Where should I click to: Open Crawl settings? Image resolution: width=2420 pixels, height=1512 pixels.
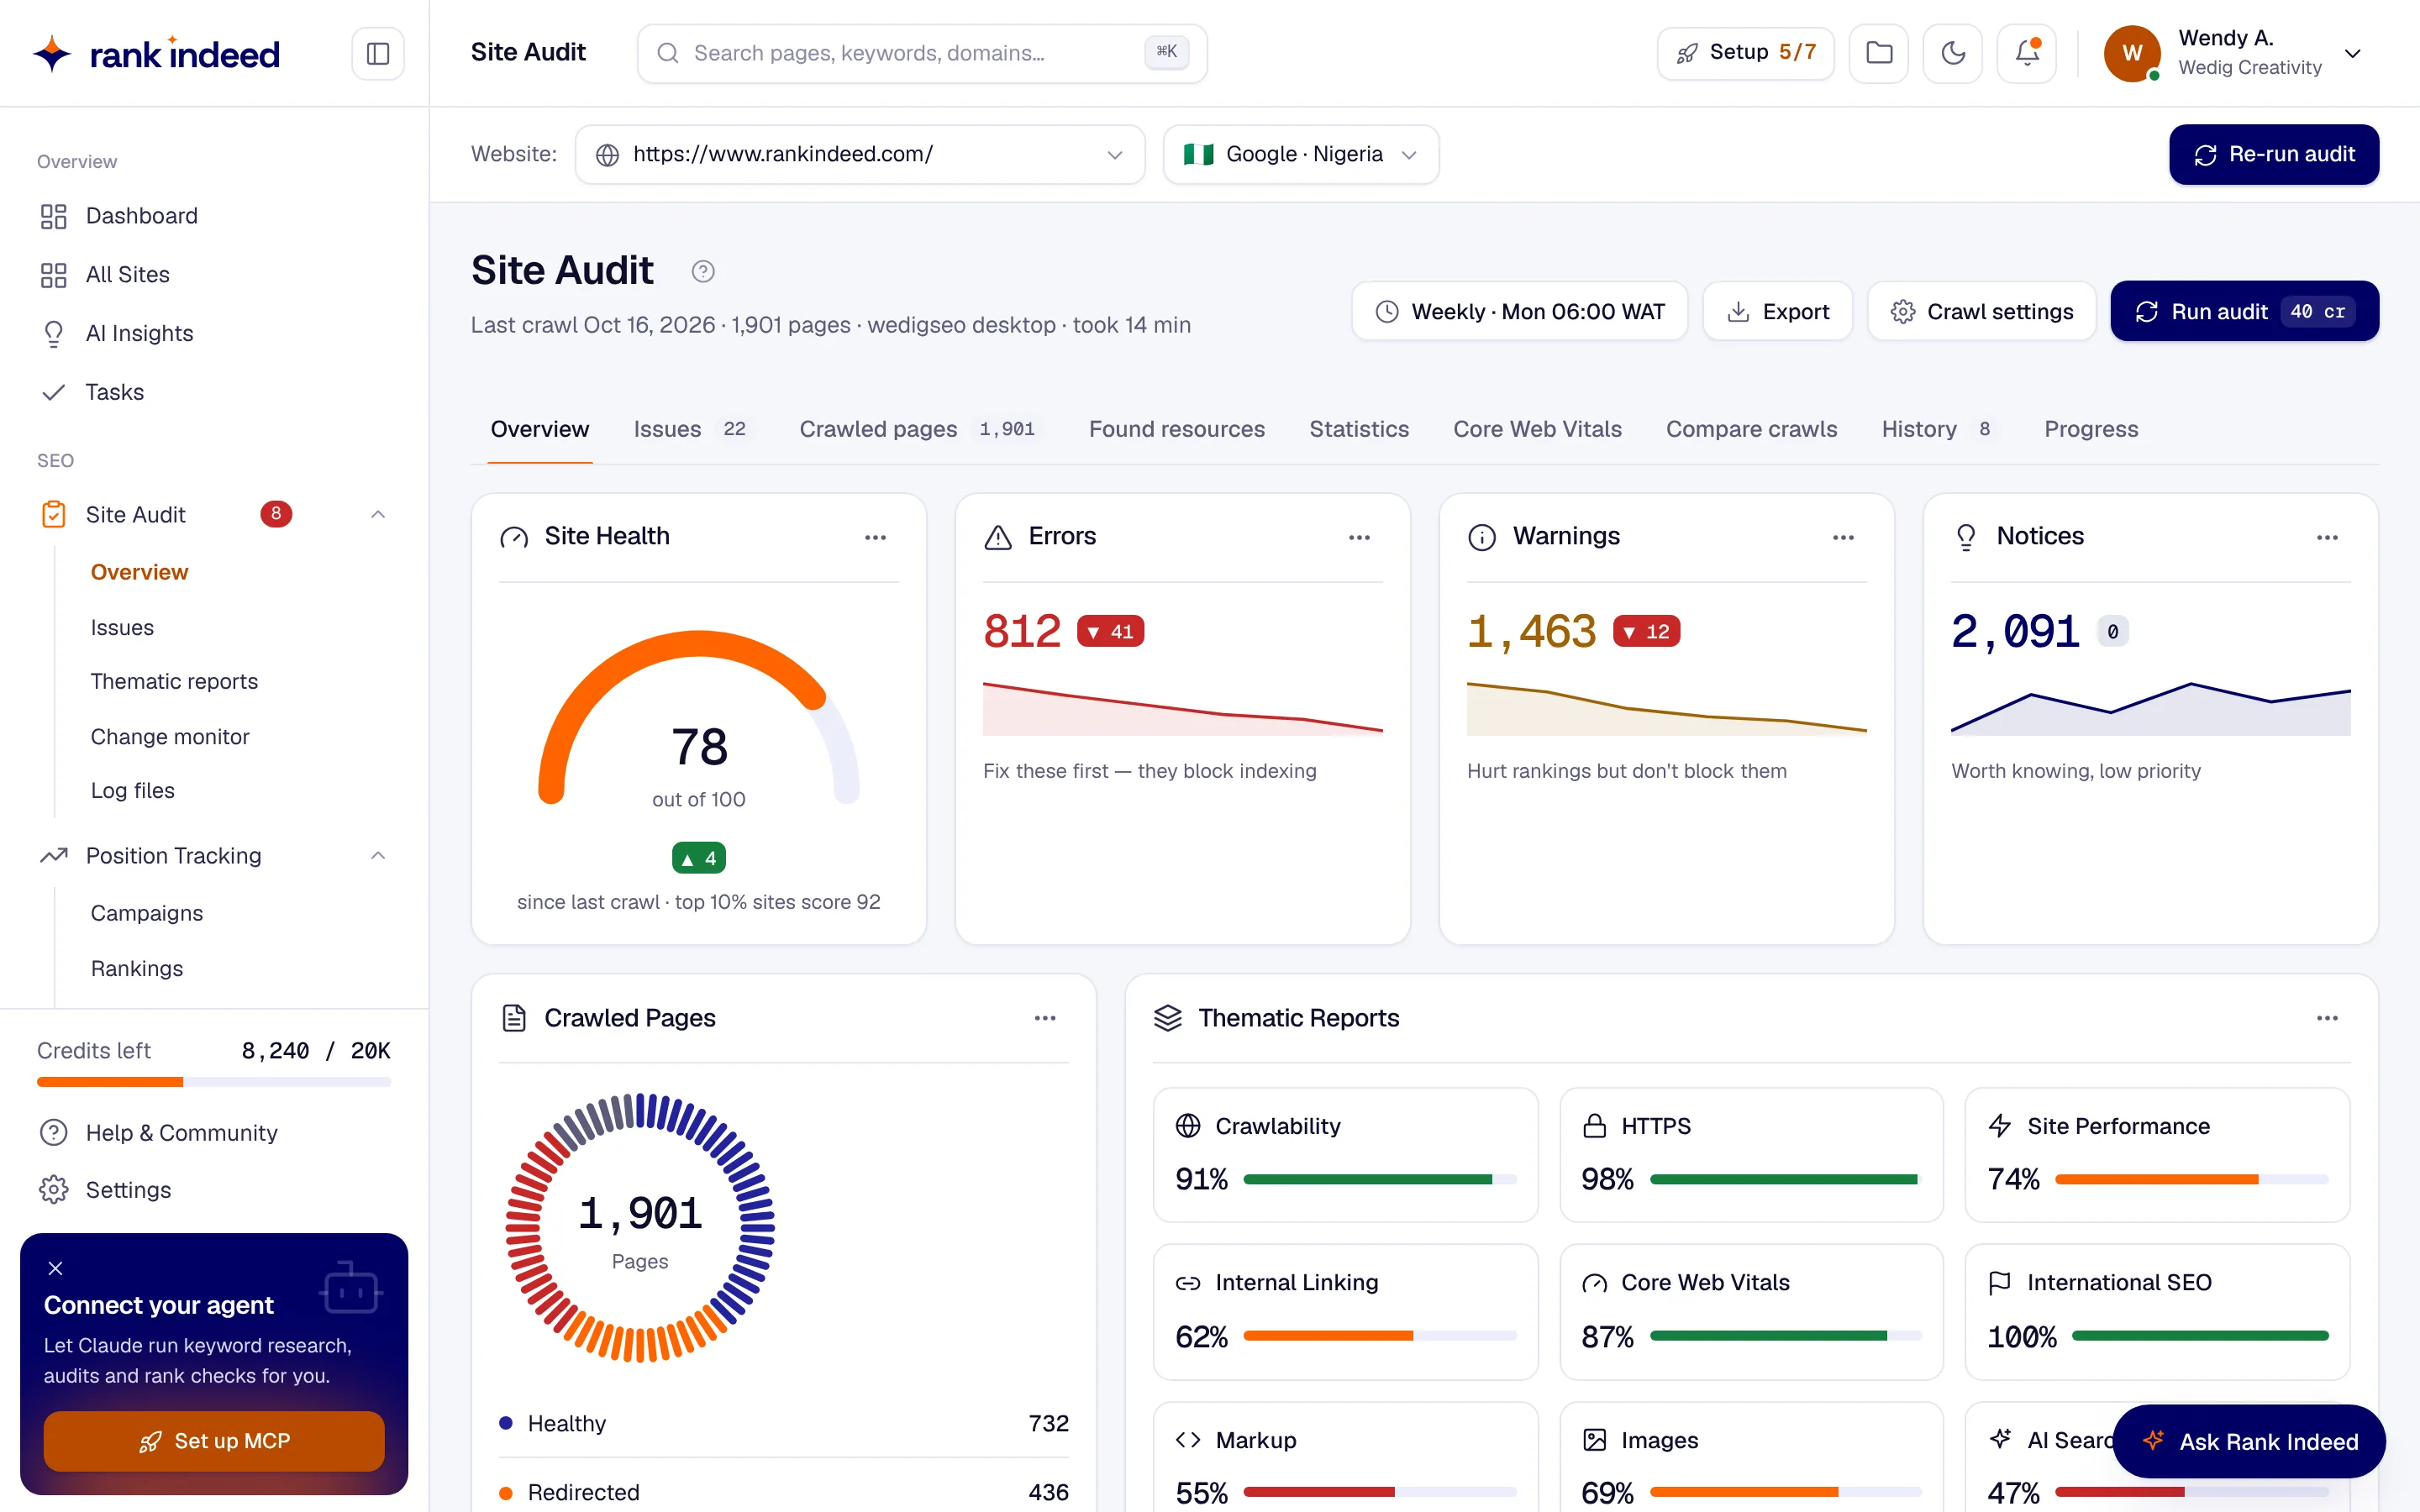pos(1982,311)
